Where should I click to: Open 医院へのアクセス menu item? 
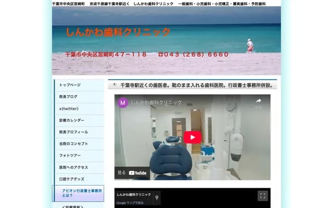tap(79, 167)
